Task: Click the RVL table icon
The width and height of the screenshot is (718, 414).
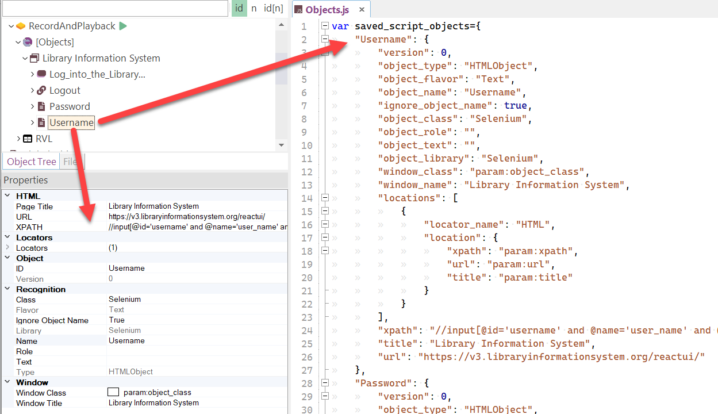Action: (x=28, y=139)
